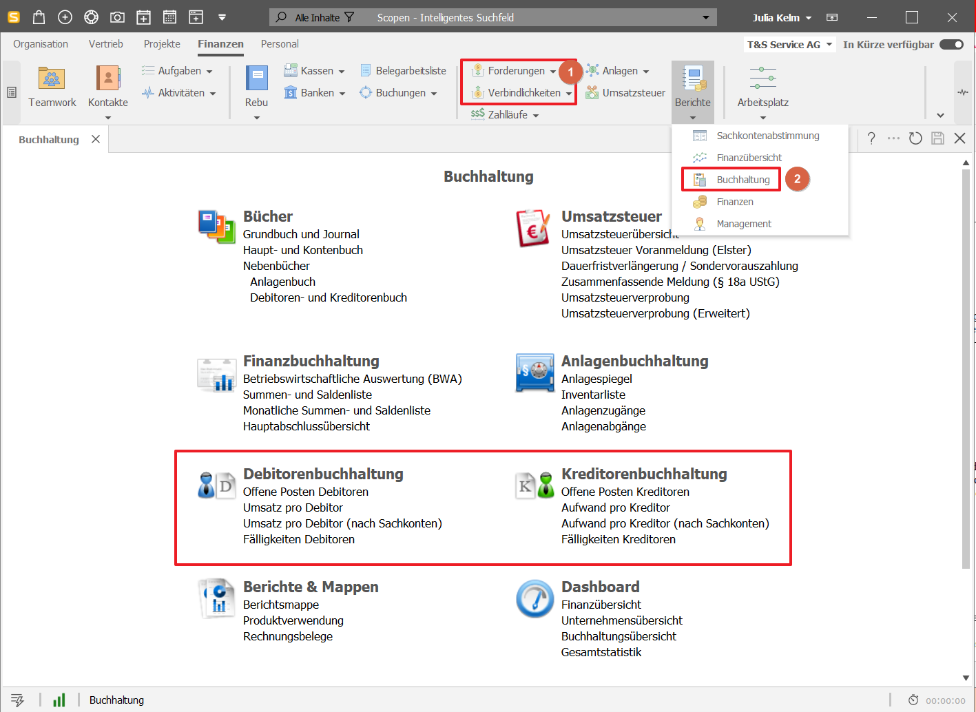976x712 pixels.
Task: Close the Buchhaltung document tab
Action: pyautogui.click(x=96, y=139)
